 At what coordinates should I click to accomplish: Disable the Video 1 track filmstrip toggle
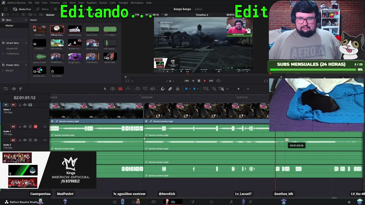click(x=30, y=105)
